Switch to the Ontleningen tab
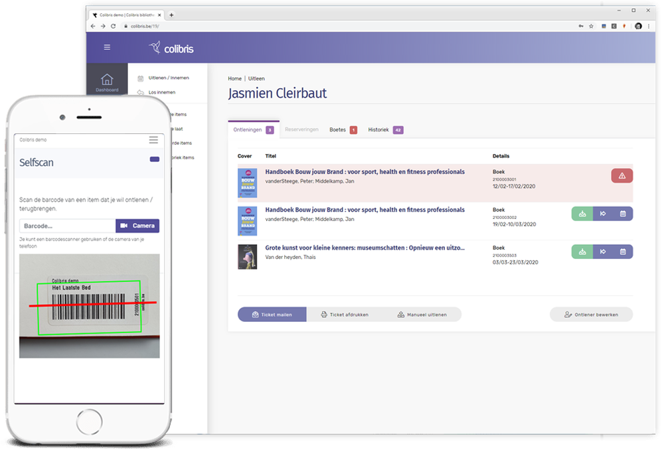Image resolution: width=664 pixels, height=450 pixels. click(x=253, y=129)
